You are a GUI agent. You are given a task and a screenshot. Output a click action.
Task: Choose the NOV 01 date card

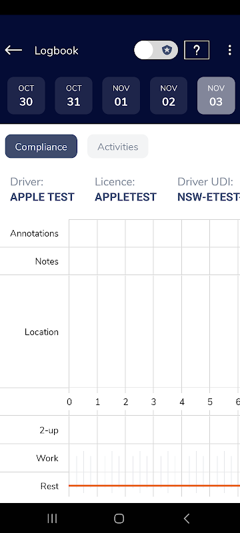tap(121, 95)
